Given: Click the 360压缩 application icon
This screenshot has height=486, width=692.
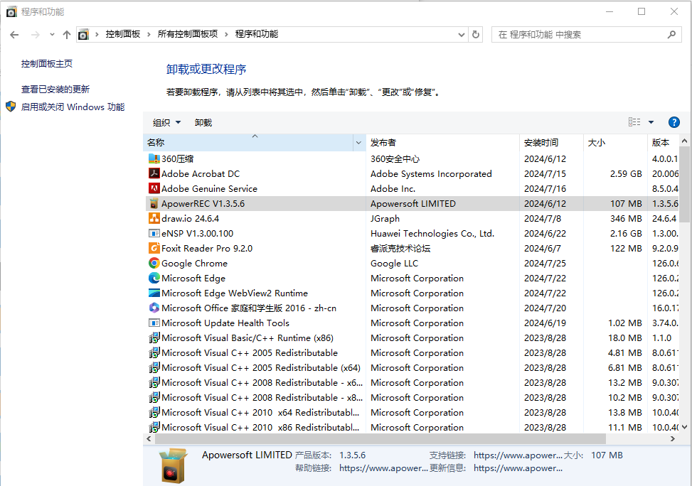Looking at the screenshot, I should pyautogui.click(x=154, y=158).
